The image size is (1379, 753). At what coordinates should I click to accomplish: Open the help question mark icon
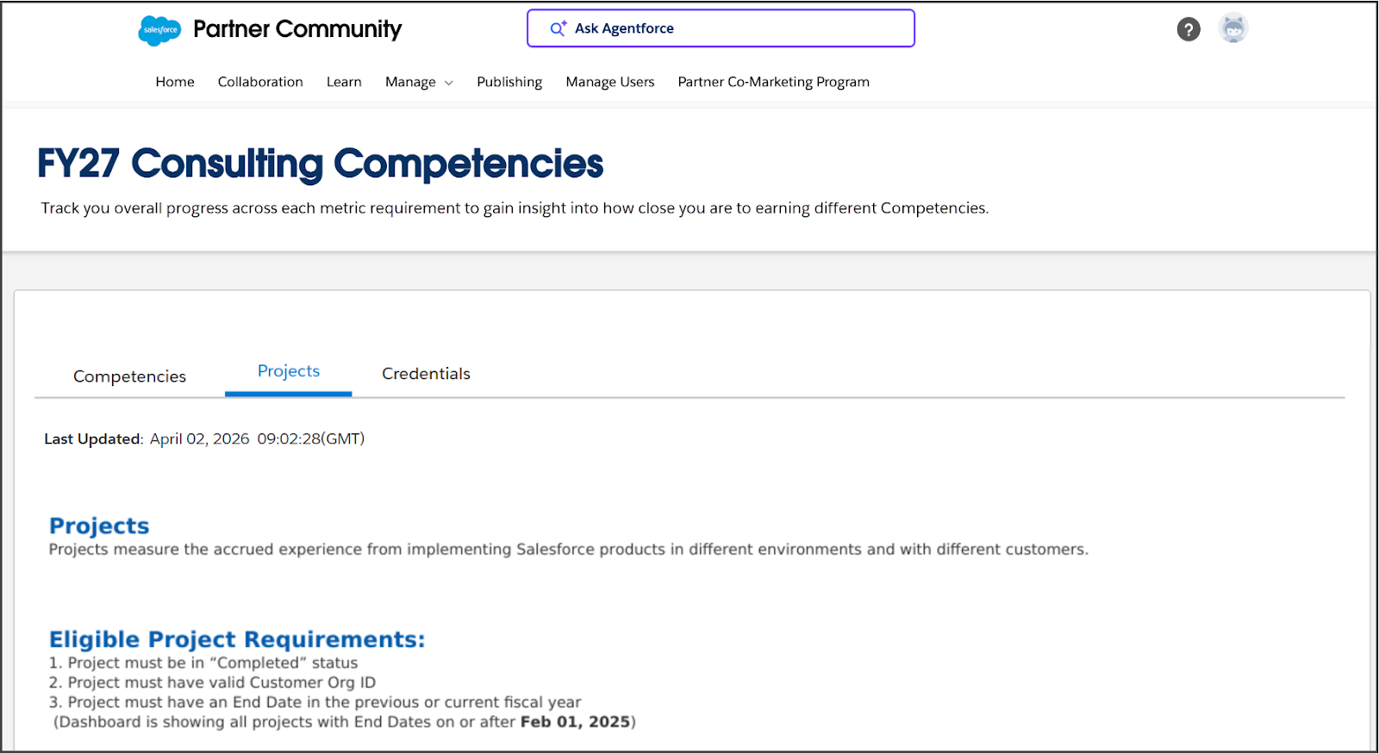(1189, 29)
